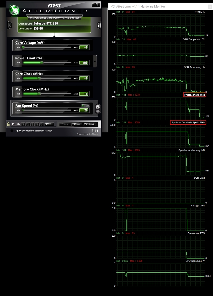213x296 pixels.
Task: Click the GeForce GTX 980 card name
Action: [x=46, y=23]
